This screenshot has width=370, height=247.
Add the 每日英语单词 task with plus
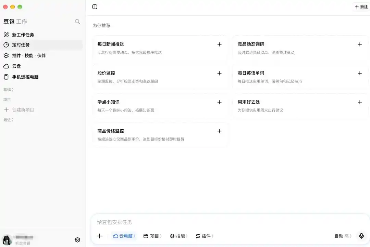360,73
